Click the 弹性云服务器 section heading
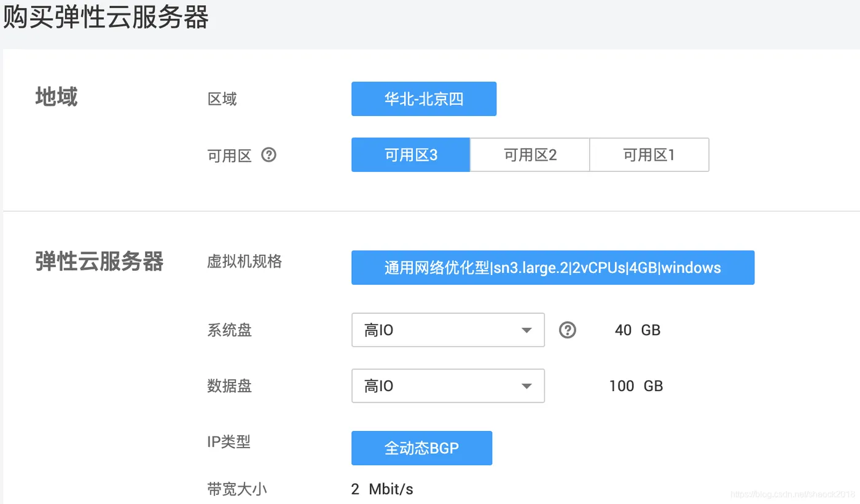Viewport: 860px width, 504px height. point(99,262)
